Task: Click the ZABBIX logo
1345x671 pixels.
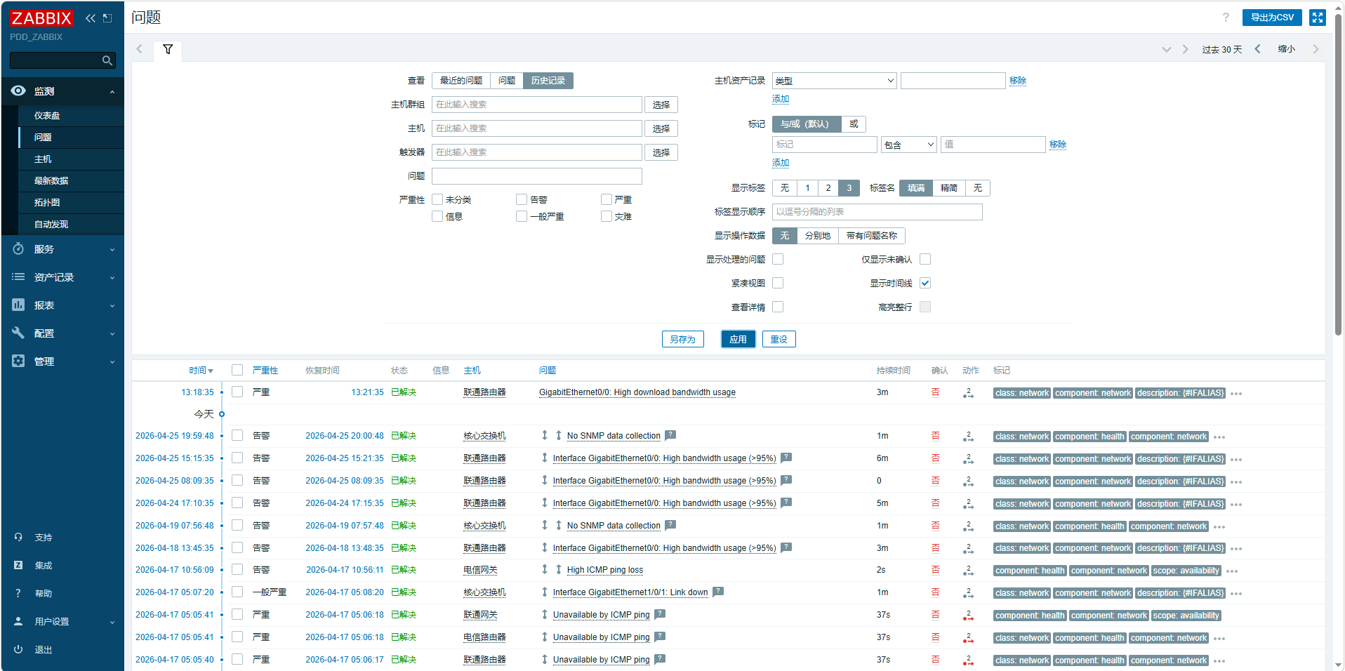Action: [41, 18]
